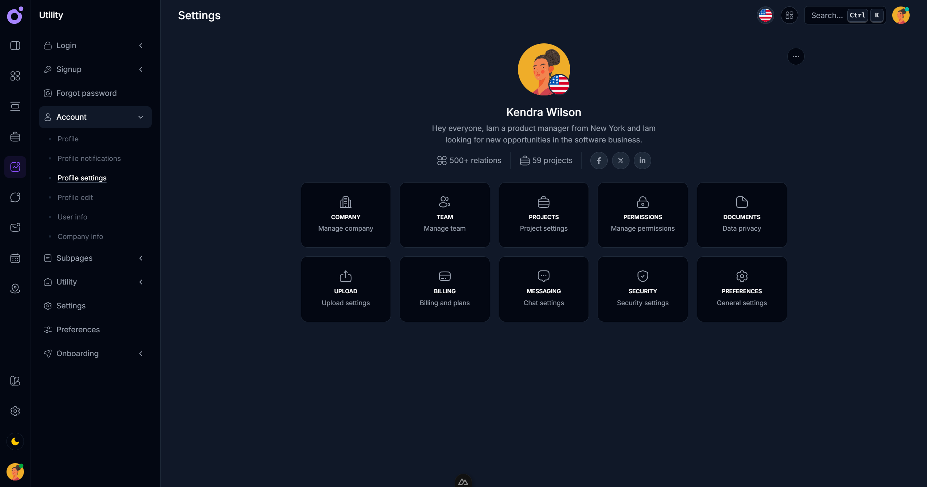
Task: Open the US flag language selector
Action: pyautogui.click(x=765, y=15)
